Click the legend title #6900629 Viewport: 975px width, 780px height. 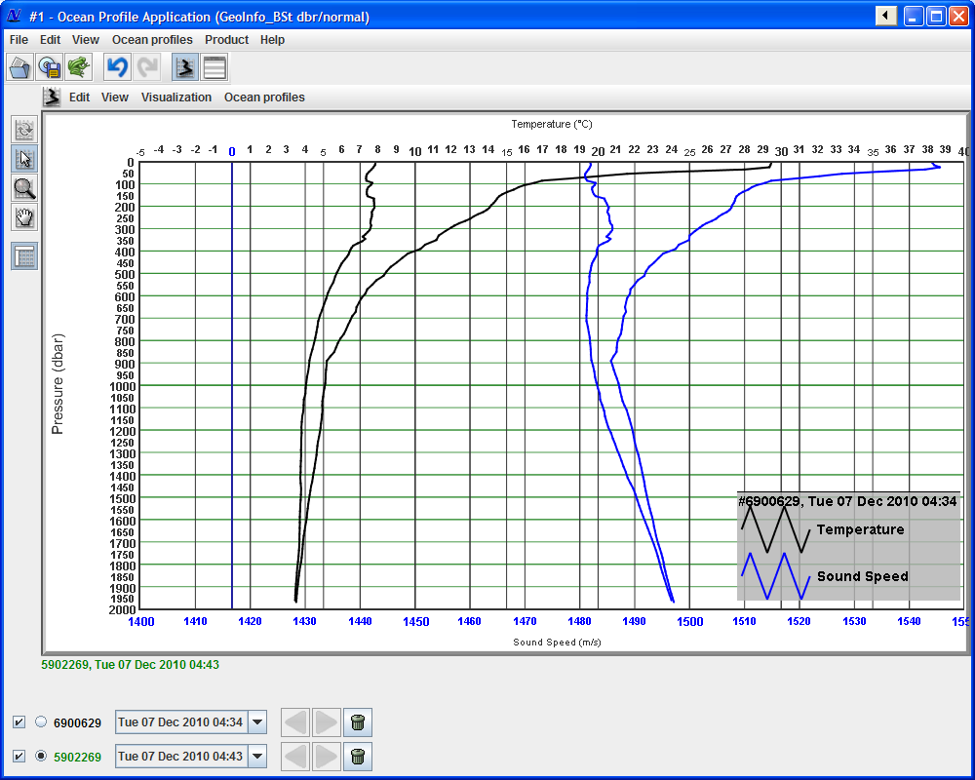[x=847, y=501]
